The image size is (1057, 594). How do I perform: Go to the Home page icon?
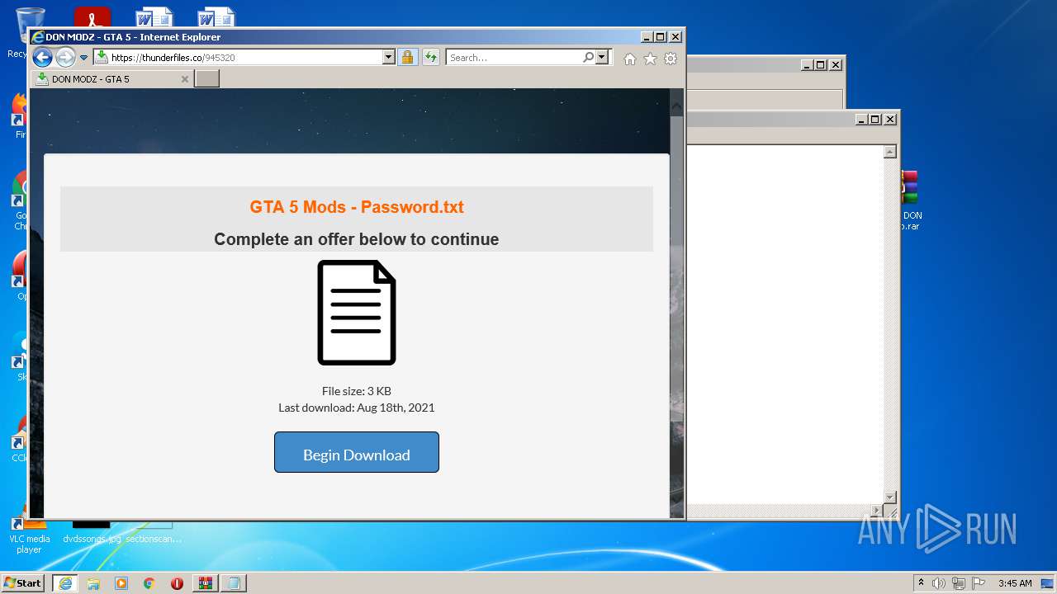coord(630,59)
